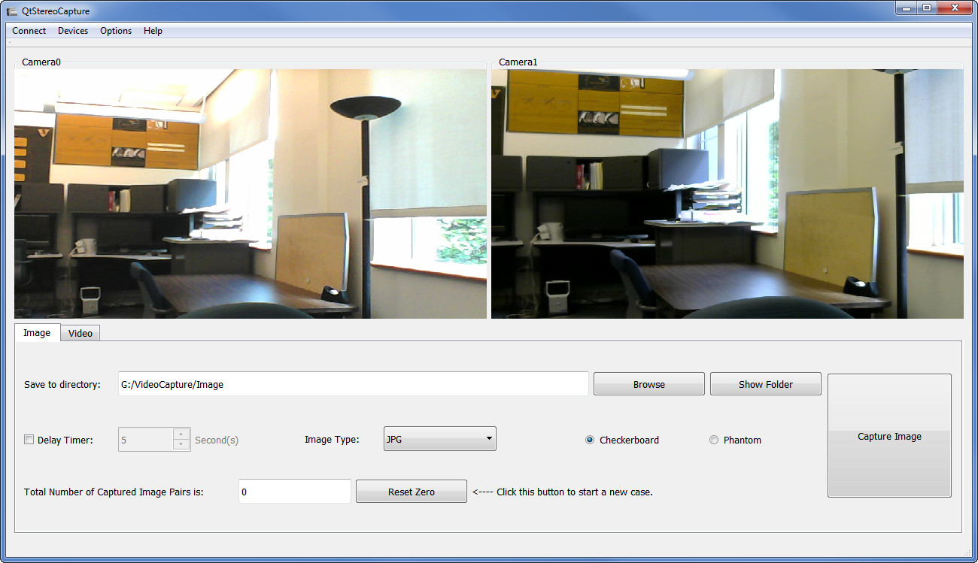Expand the Image Type JPG dropdown
This screenshot has width=978, height=563.
point(439,438)
